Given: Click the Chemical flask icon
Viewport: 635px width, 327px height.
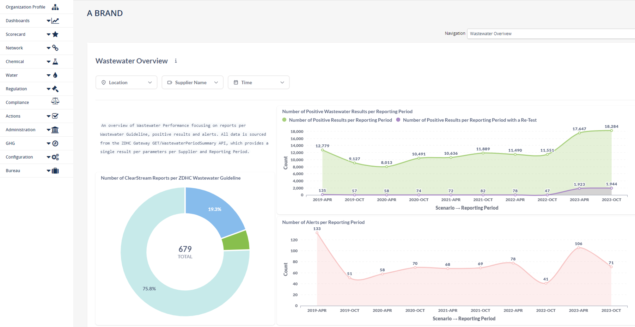Looking at the screenshot, I should 55,62.
